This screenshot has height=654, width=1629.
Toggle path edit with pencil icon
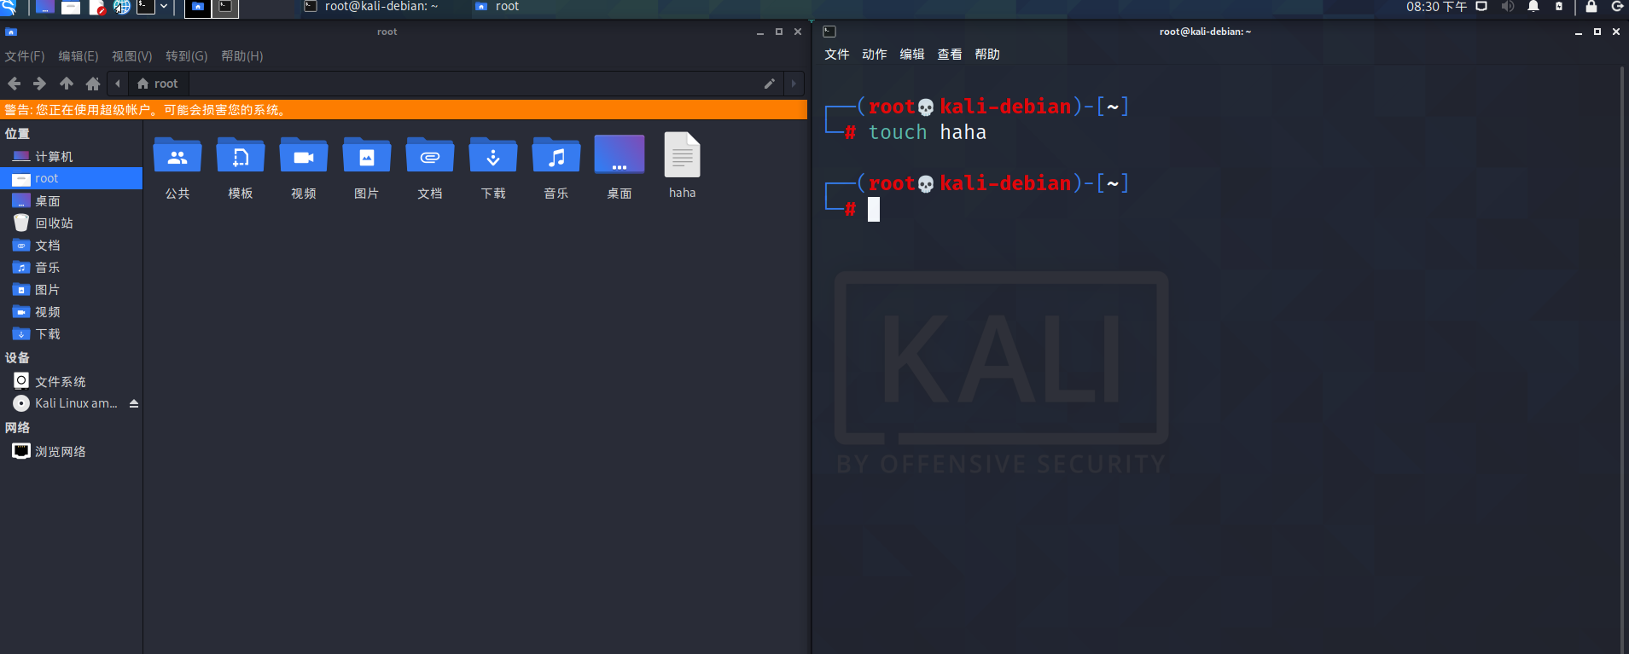tap(770, 84)
